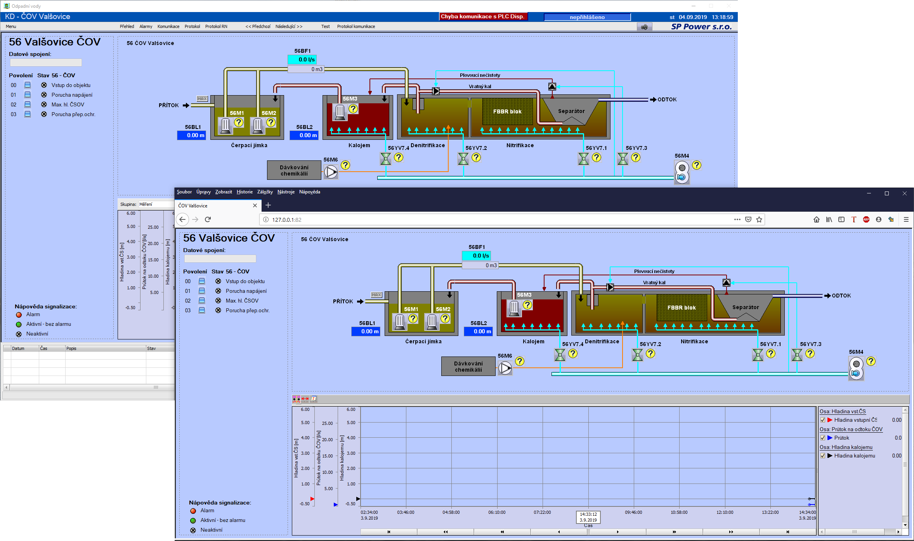Click the 56M6 dosing pump symbol in browser view

point(505,368)
